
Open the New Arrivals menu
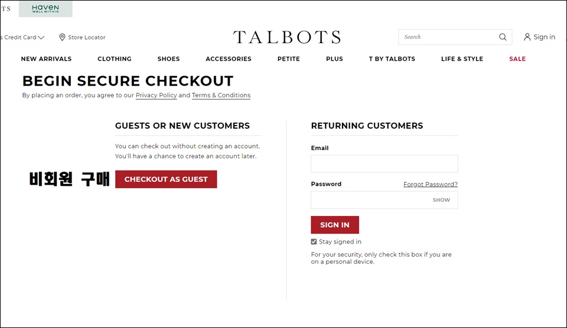pos(46,58)
